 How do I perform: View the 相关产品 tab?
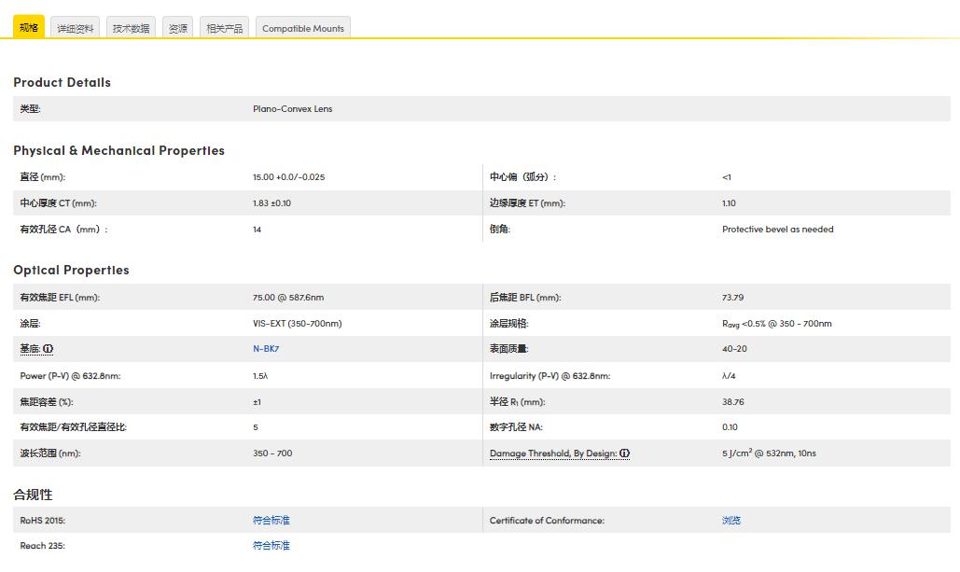(x=224, y=28)
